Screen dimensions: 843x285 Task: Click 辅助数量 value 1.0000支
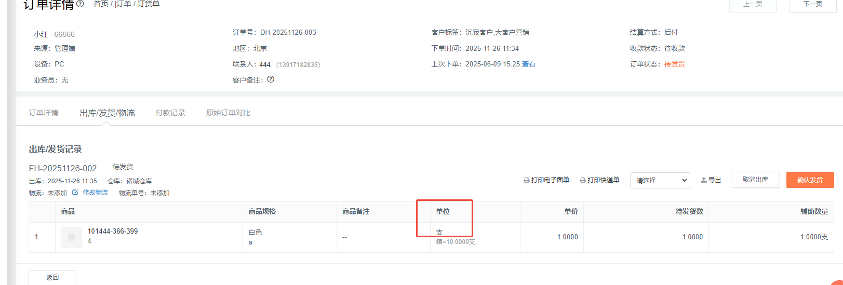(x=814, y=237)
